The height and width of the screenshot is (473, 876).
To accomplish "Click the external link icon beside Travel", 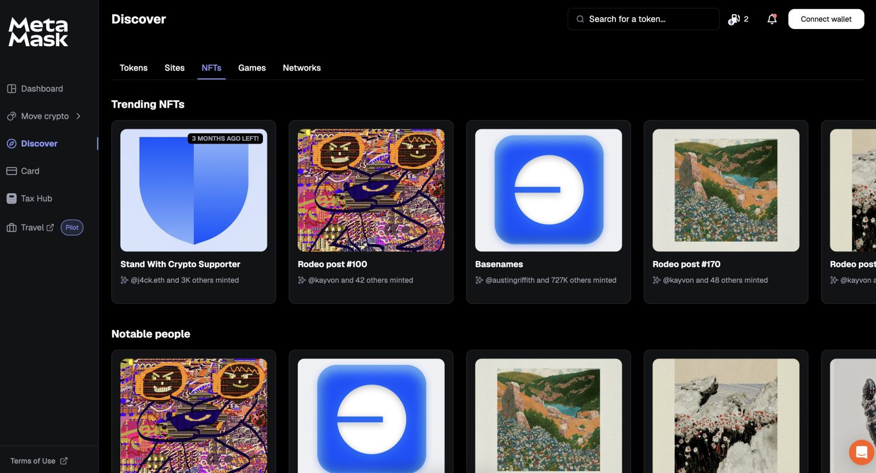I will [x=50, y=227].
